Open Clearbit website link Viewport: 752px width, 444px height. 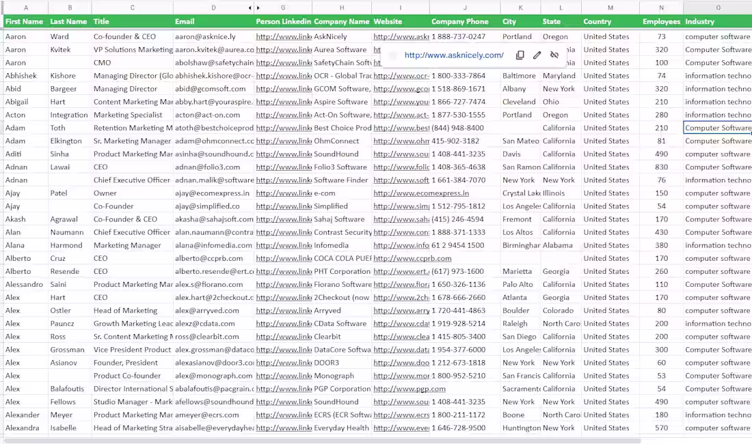401,337
